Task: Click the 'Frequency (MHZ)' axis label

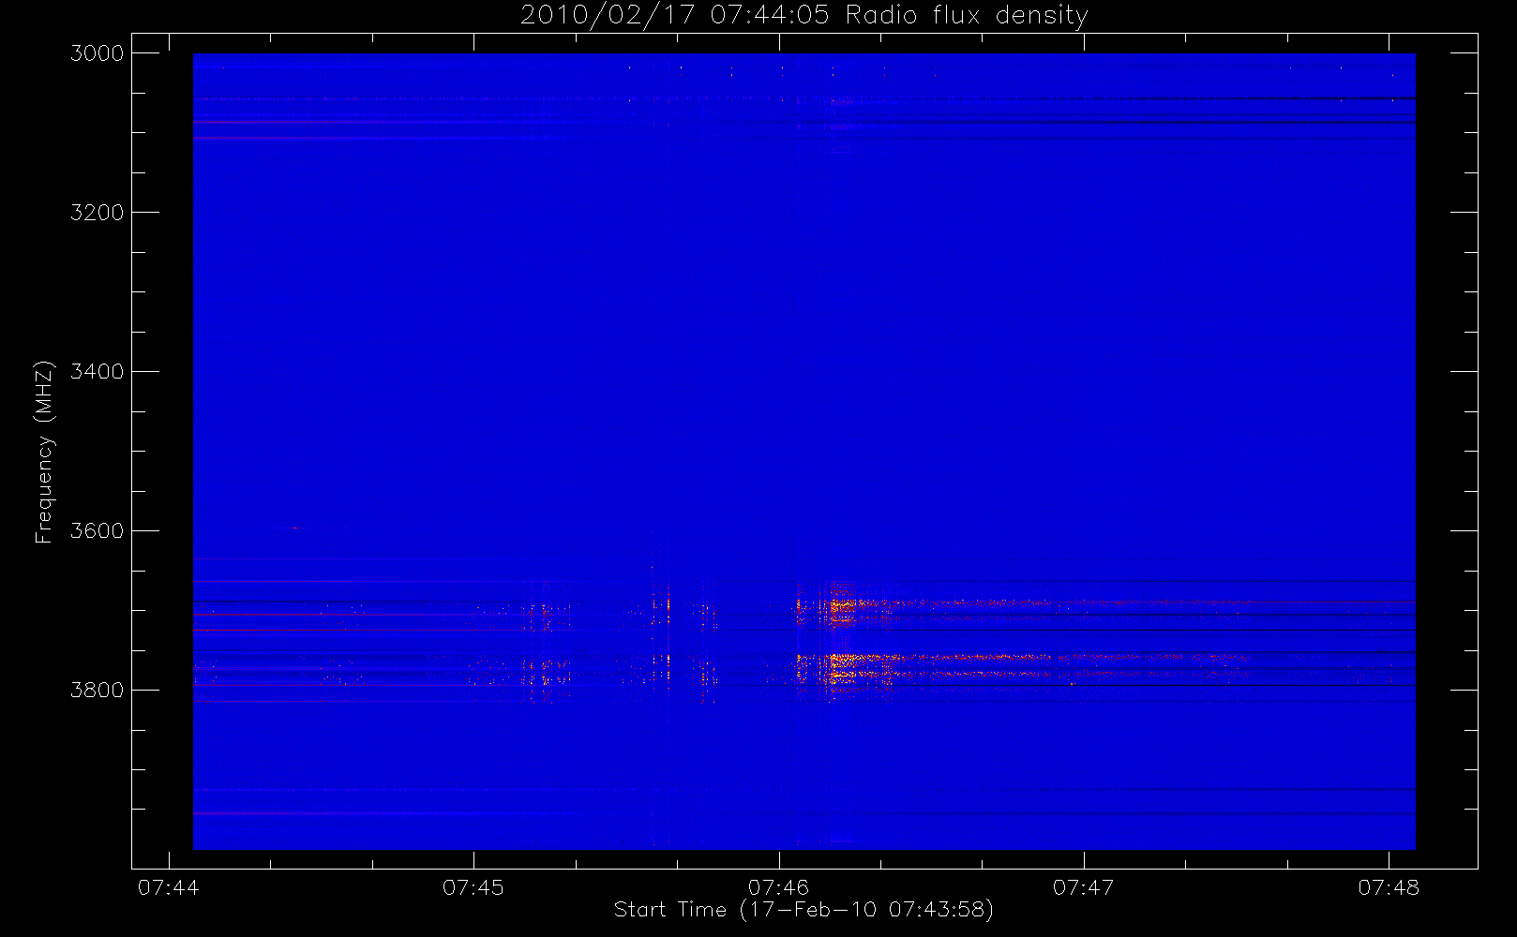Action: point(43,452)
